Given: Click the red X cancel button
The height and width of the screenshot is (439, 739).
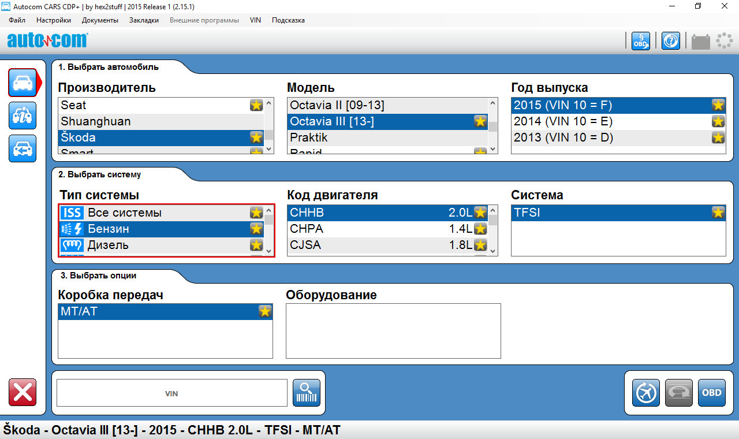Looking at the screenshot, I should tap(23, 392).
